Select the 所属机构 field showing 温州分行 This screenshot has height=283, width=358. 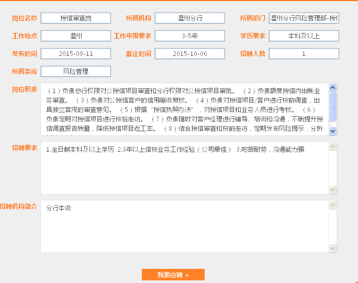tap(189, 18)
